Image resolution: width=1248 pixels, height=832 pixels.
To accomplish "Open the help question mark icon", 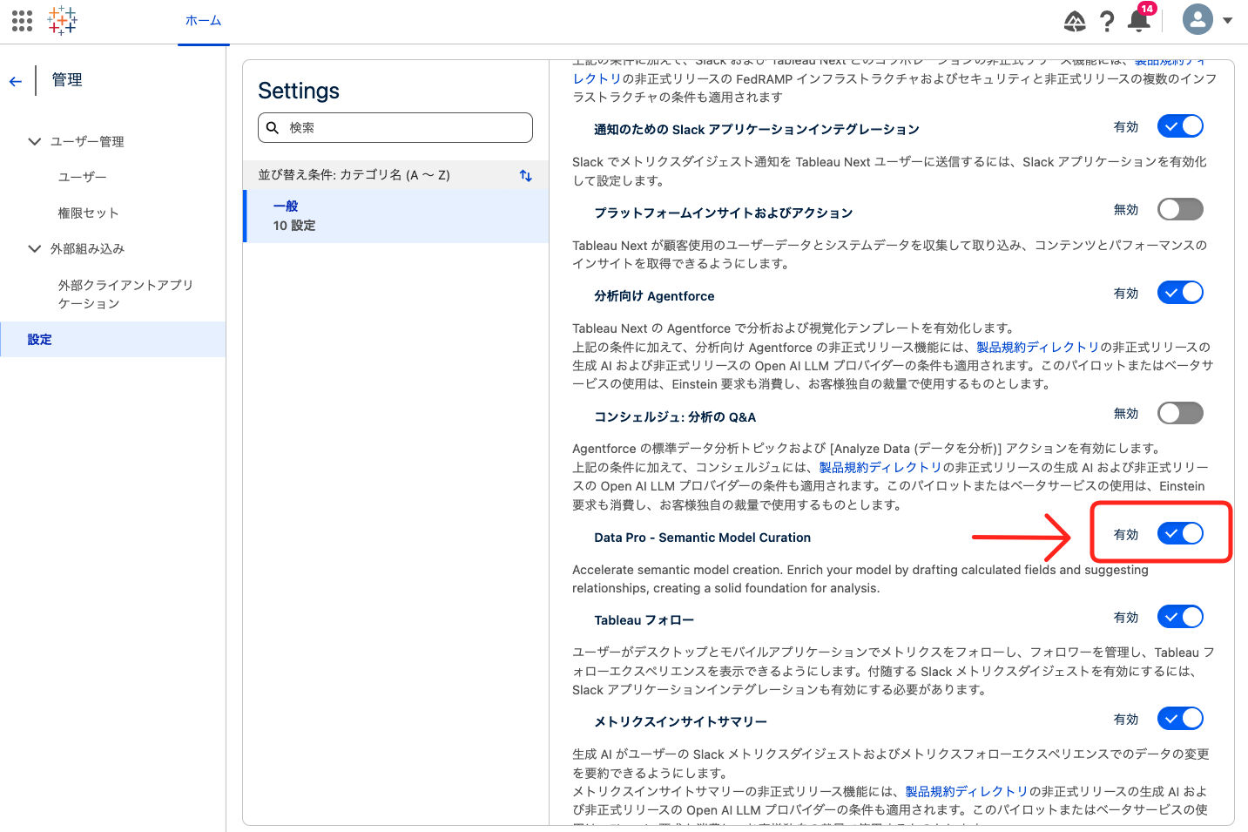I will [x=1107, y=21].
